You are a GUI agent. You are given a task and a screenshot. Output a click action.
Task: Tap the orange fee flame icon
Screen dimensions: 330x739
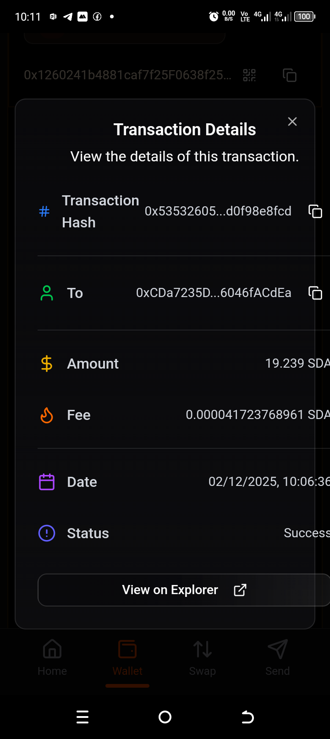coord(47,415)
